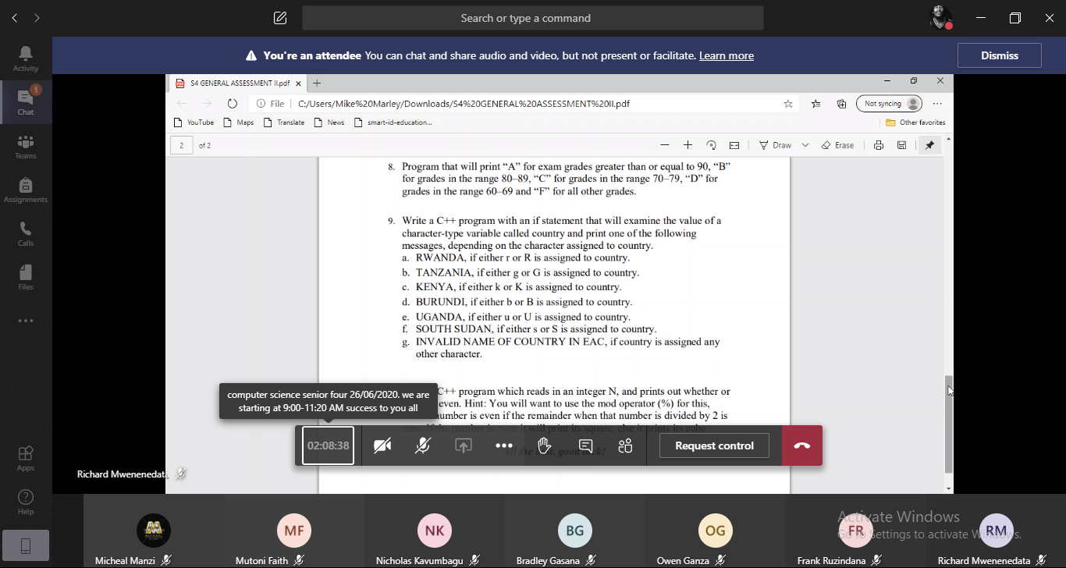The image size is (1066, 568).
Task: Click the shared browser's back arrow
Action: pyautogui.click(x=182, y=104)
